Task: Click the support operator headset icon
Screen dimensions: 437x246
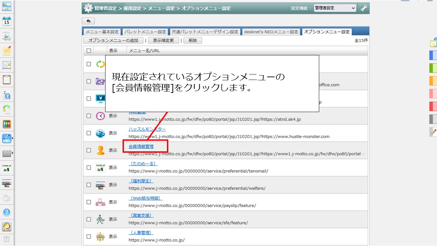Action: (7, 226)
